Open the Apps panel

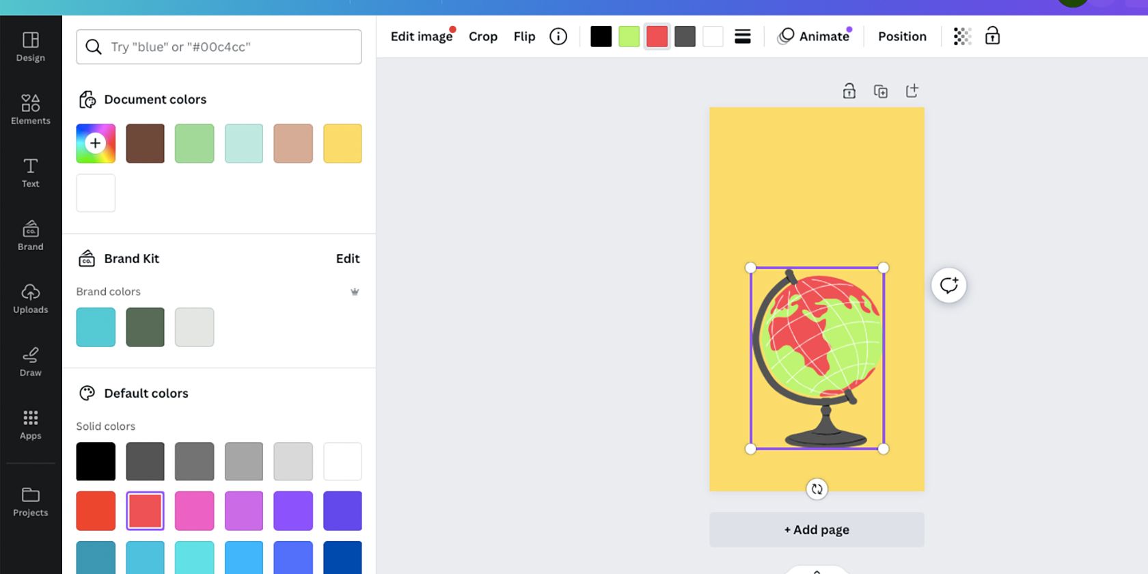[x=31, y=424]
